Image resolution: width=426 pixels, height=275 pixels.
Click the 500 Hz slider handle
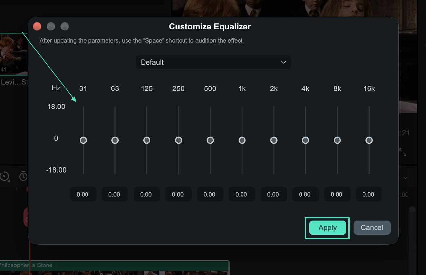pos(210,140)
